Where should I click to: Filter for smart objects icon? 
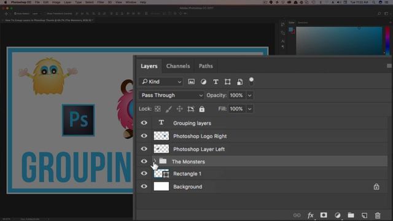pyautogui.click(x=240, y=82)
